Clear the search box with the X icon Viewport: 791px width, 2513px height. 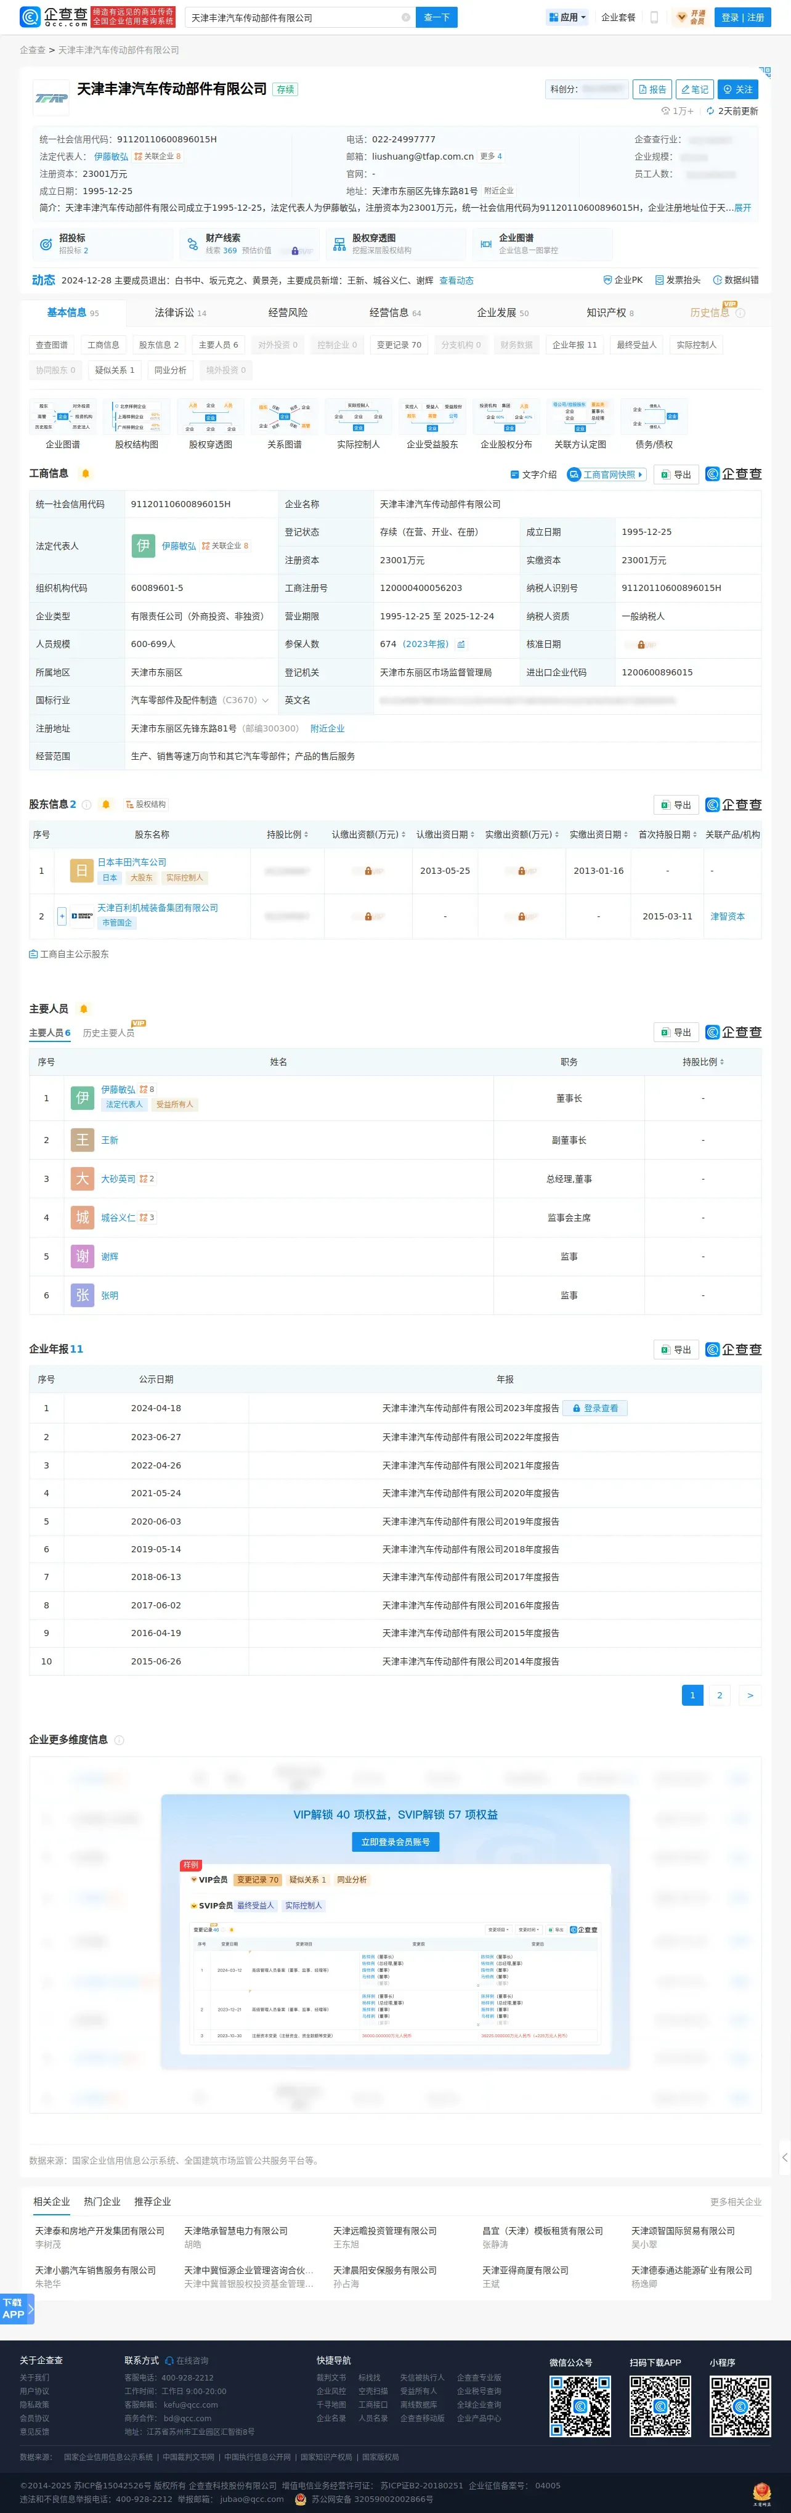tap(406, 17)
